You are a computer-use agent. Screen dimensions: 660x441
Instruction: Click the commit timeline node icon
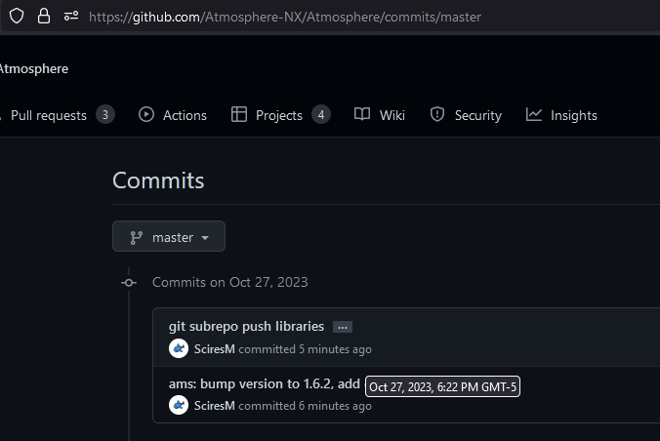tap(129, 283)
